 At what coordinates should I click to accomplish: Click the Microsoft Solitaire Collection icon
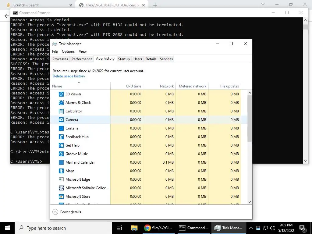[61, 188]
